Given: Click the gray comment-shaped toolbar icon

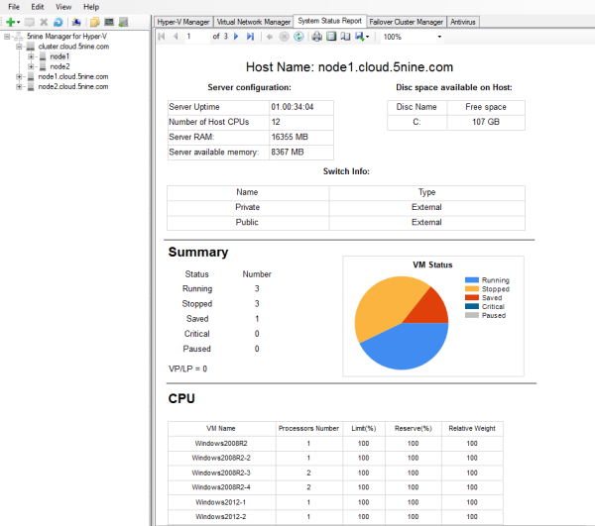Looking at the screenshot, I should [29, 22].
